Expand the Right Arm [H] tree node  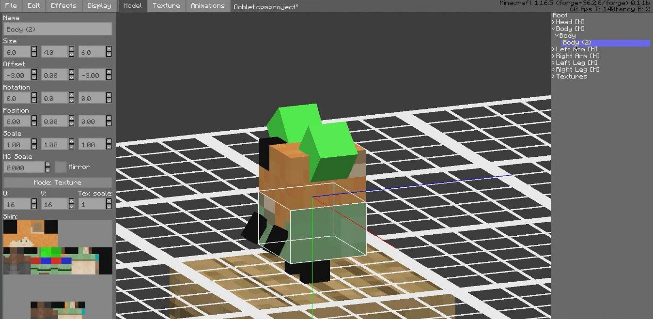click(554, 56)
